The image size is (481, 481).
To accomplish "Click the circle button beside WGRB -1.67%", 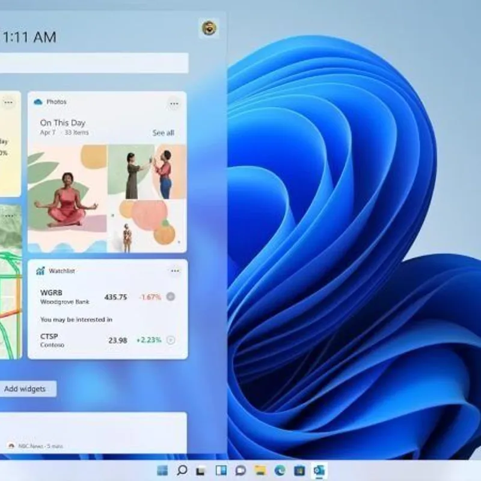I will tap(171, 296).
